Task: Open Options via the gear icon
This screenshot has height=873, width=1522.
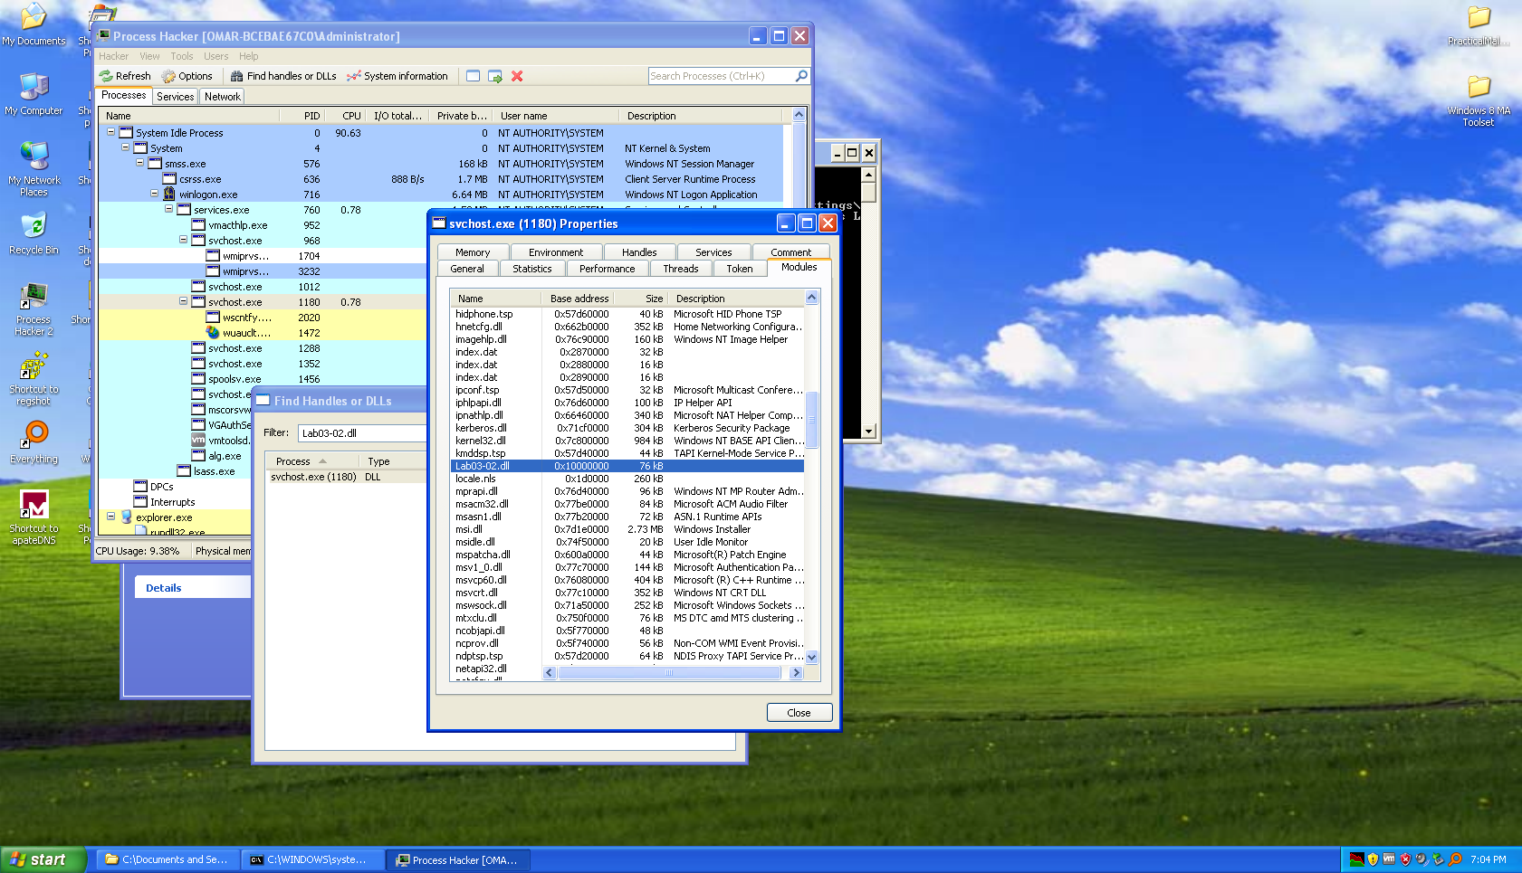Action: click(168, 77)
